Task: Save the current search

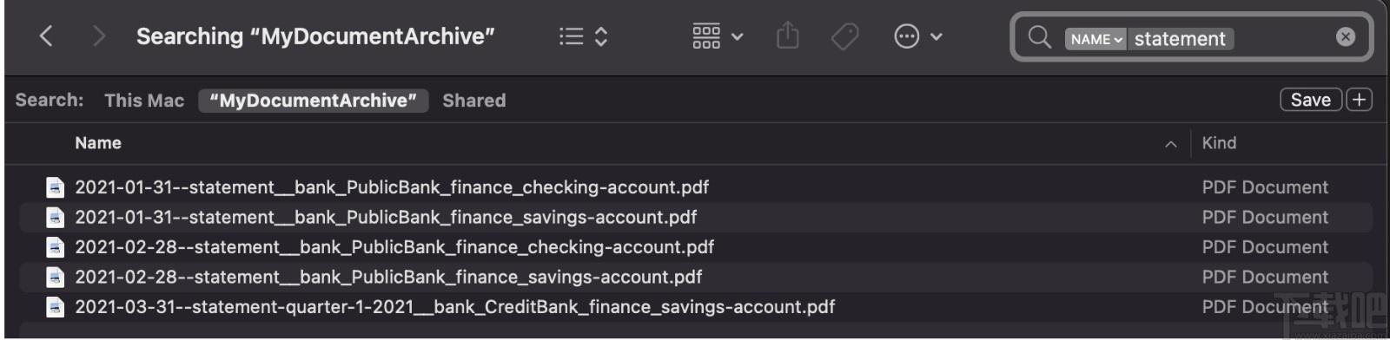Action: [x=1311, y=100]
